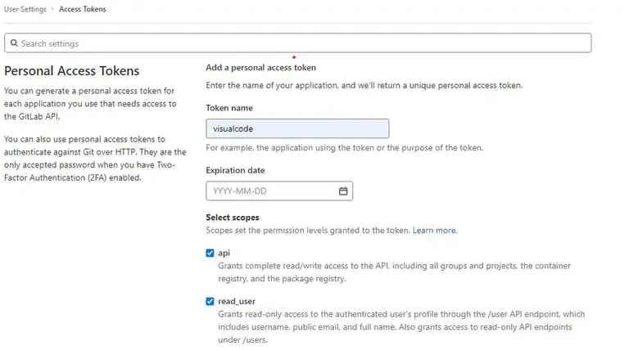Click the breadcrumb chevron after User Settings

point(52,9)
